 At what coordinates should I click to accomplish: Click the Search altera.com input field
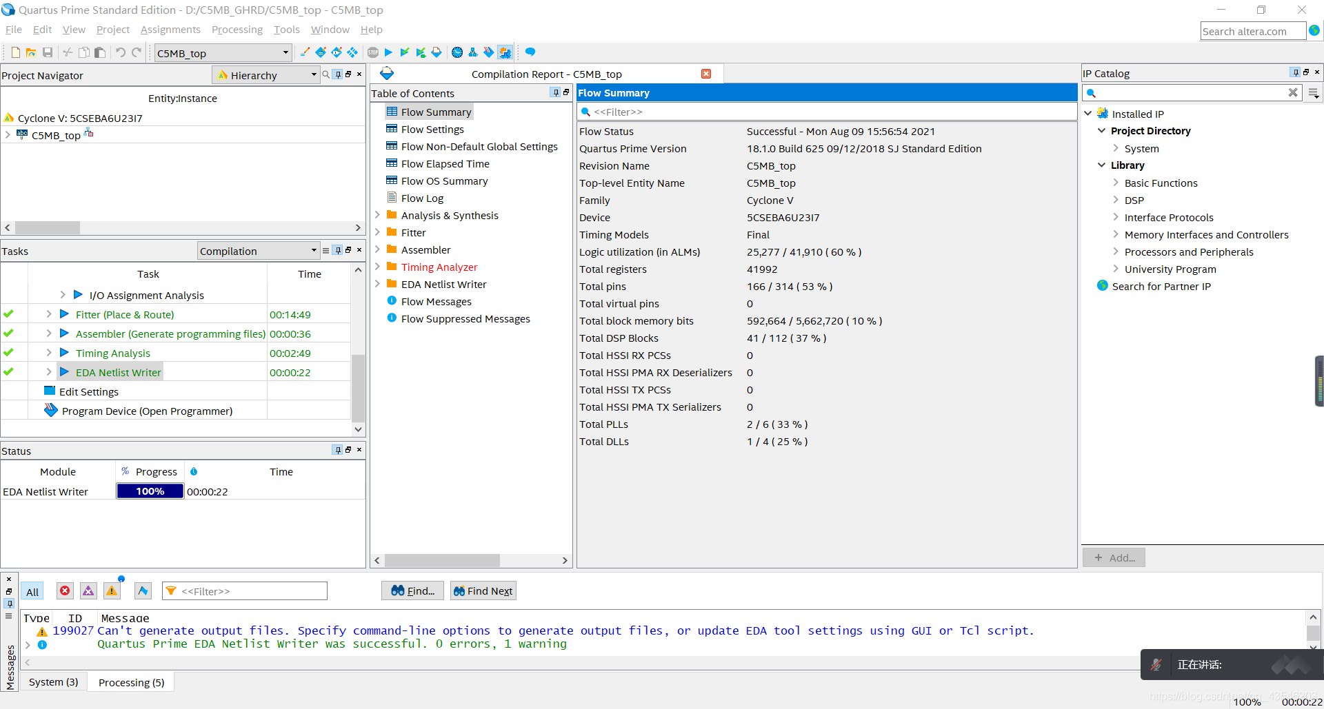(x=1253, y=31)
